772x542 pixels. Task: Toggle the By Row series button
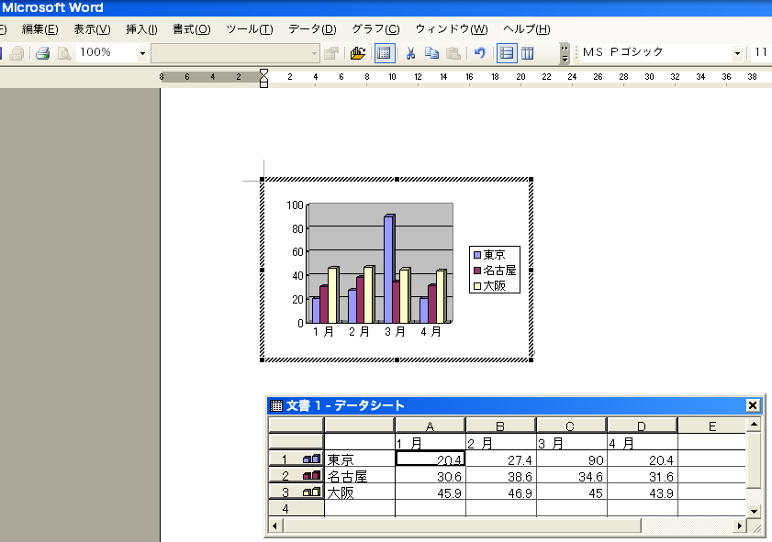click(507, 52)
